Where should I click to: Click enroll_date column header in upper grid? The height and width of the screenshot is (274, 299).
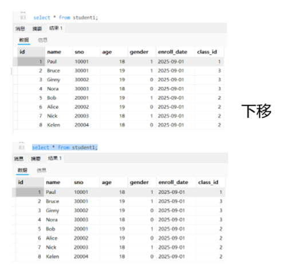tap(175, 52)
